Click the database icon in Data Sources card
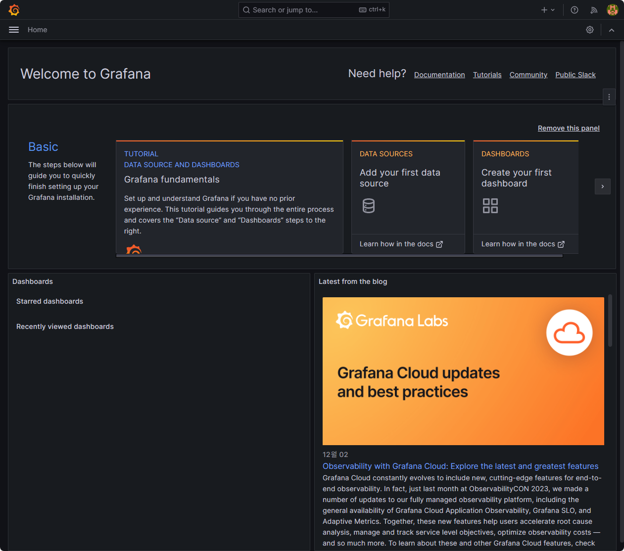 tap(369, 206)
